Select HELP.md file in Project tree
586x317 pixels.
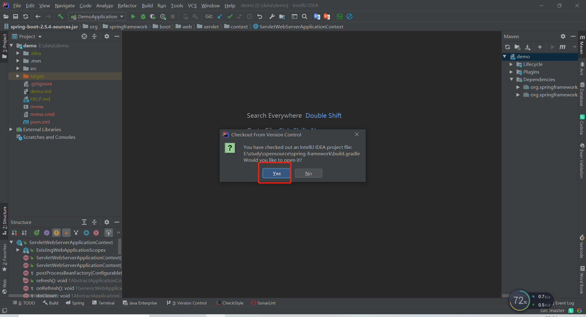[40, 99]
